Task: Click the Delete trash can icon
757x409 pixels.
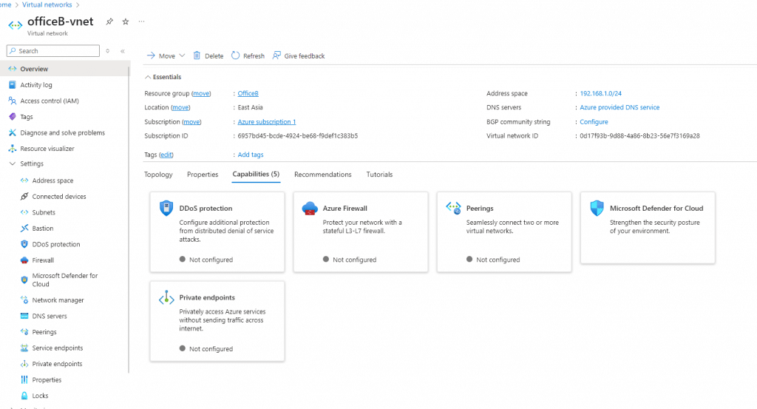Action: click(x=197, y=55)
